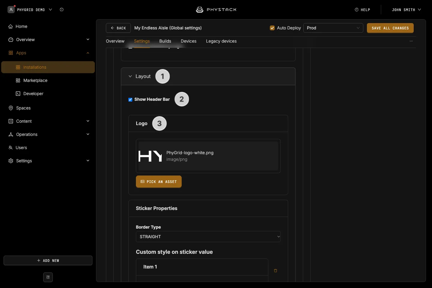Collapse the Layout section
Image resolution: width=432 pixels, height=288 pixels.
[x=130, y=76]
